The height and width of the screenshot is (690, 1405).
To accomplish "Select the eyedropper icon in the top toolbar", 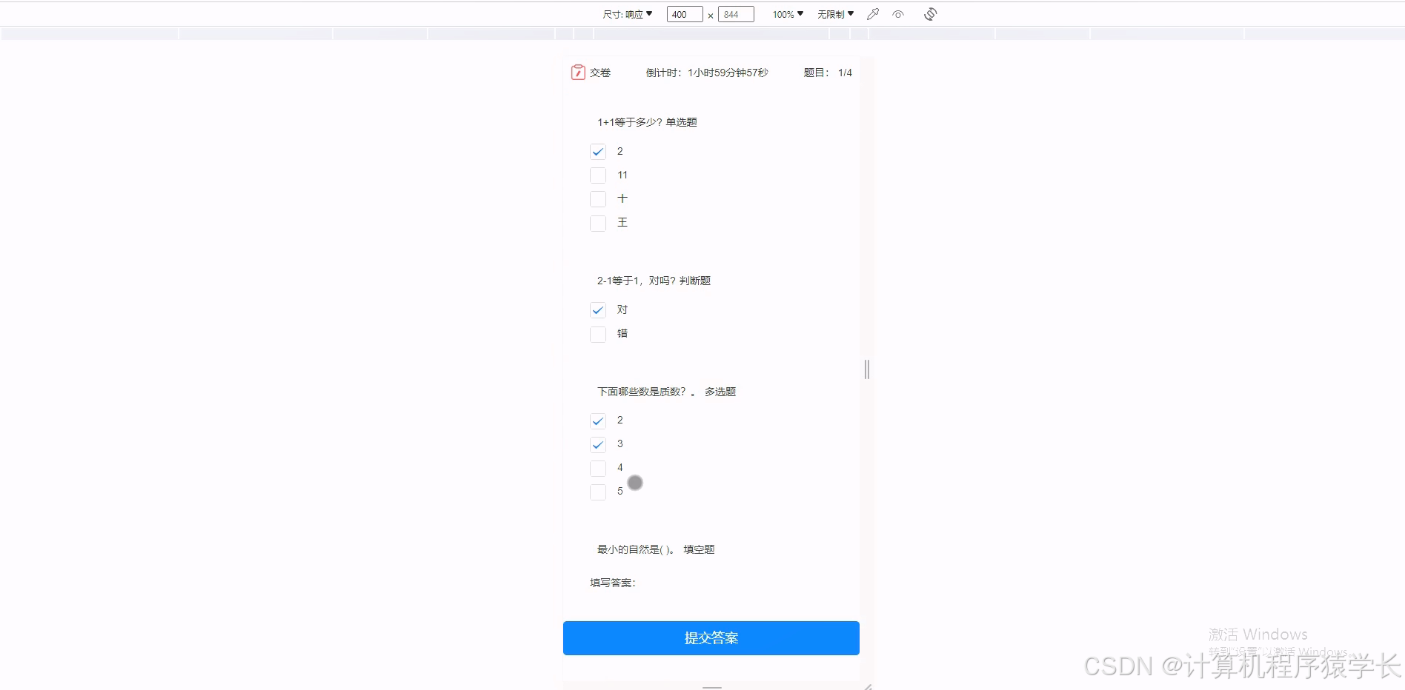I will pyautogui.click(x=872, y=13).
